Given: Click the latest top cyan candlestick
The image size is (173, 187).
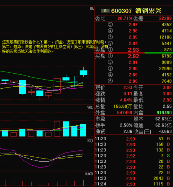Looking at the screenshot, I should [x=83, y=73].
